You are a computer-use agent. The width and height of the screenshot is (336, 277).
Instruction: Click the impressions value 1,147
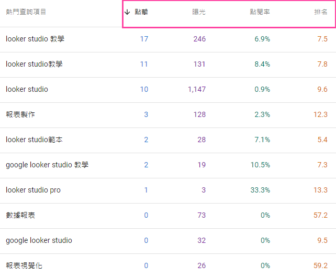pos(197,89)
